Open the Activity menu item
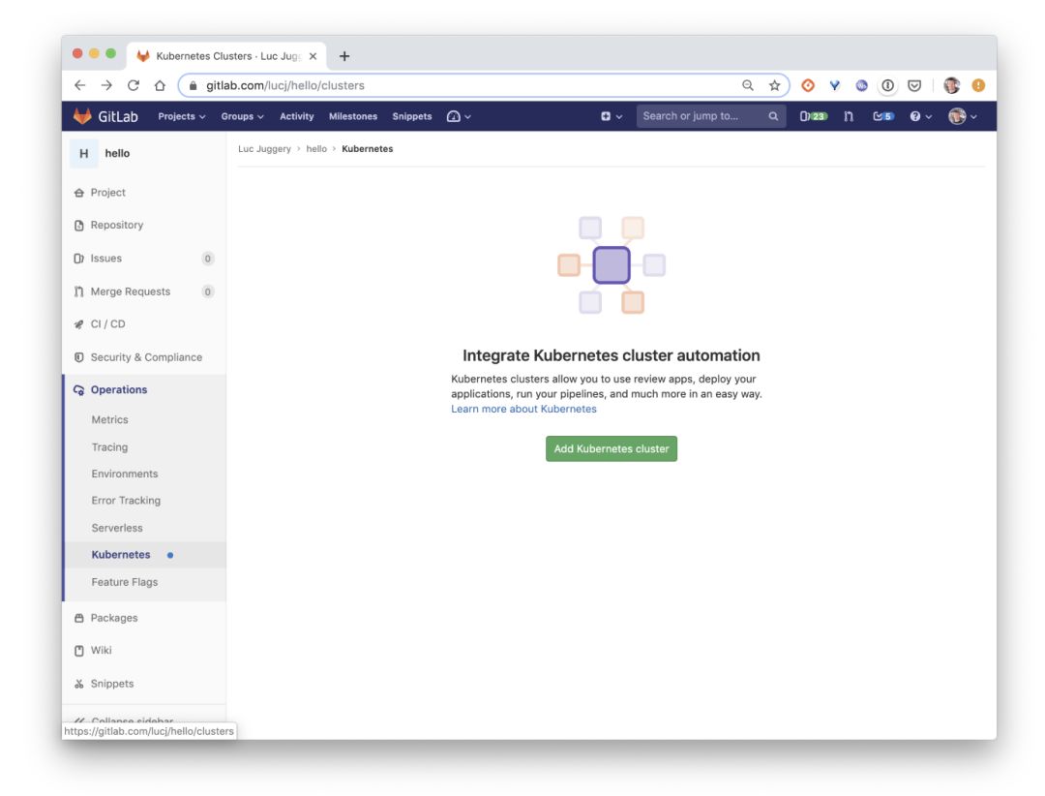 (x=297, y=116)
